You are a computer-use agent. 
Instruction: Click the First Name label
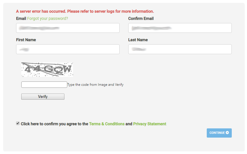pos(26,40)
